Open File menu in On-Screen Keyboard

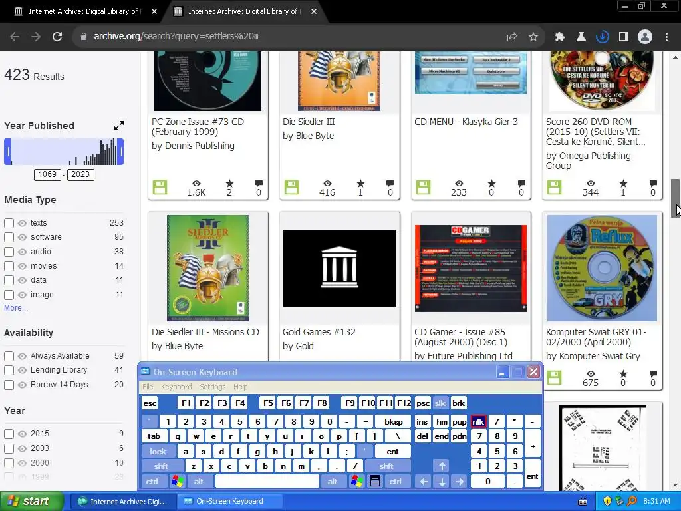click(x=148, y=387)
